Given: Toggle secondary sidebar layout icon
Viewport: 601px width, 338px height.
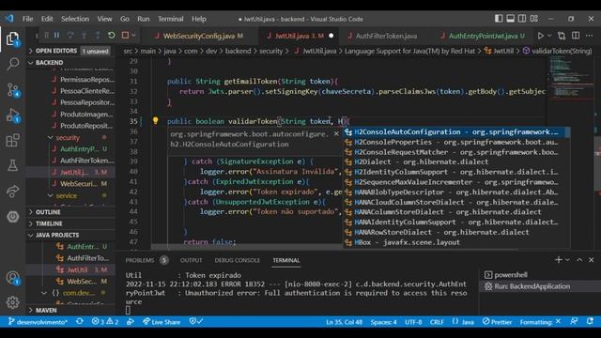Looking at the screenshot, I should click(x=522, y=19).
